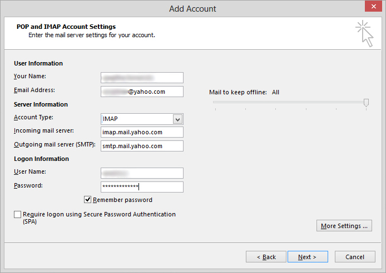Focus the Your Name field
This screenshot has height=273, width=386.
coord(142,78)
